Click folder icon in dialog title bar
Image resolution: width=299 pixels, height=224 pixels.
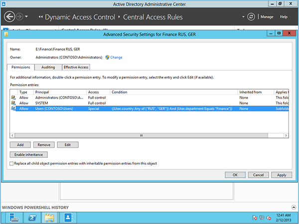[x=6, y=34]
